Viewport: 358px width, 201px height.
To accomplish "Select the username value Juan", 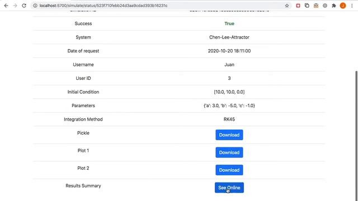I will click(x=229, y=65).
